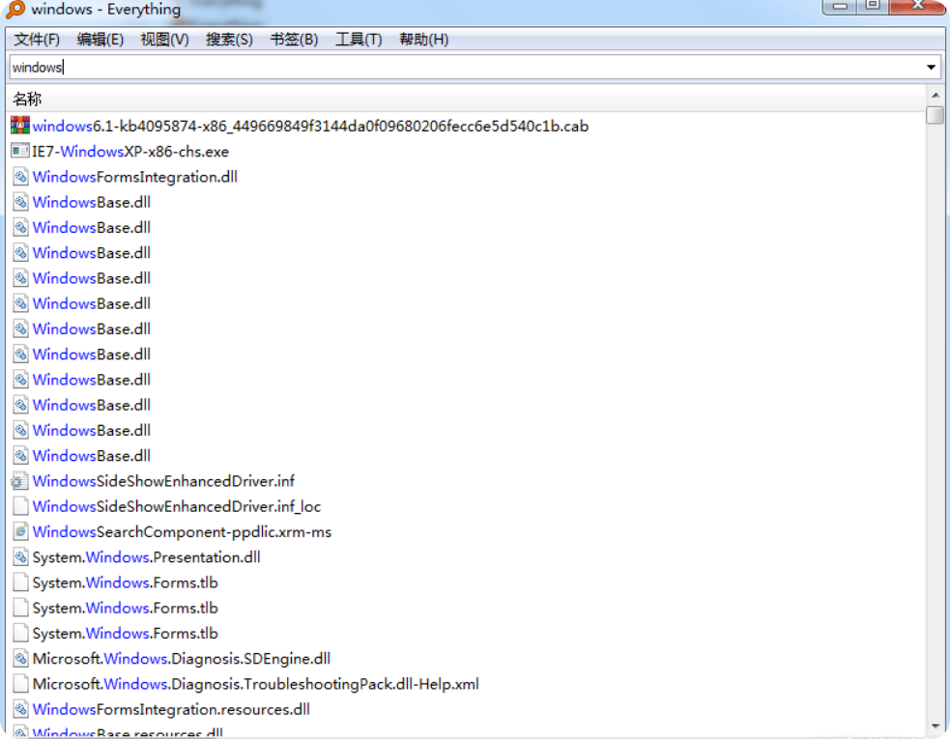Expand the search history dropdown arrow
The image size is (950, 739).
(932, 68)
